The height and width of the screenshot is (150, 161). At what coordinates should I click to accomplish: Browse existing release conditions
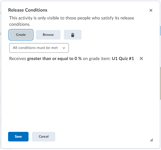48,35
